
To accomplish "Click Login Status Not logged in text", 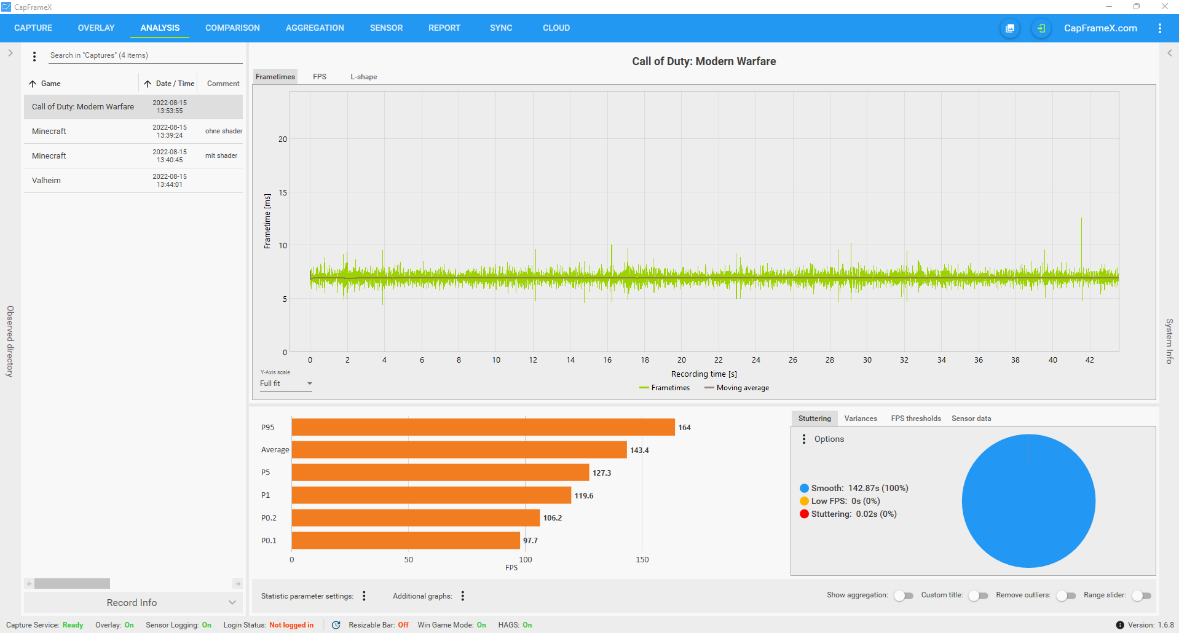I will 291,625.
